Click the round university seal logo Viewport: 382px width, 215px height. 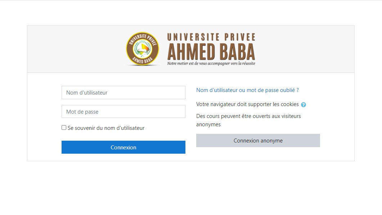[x=143, y=49]
